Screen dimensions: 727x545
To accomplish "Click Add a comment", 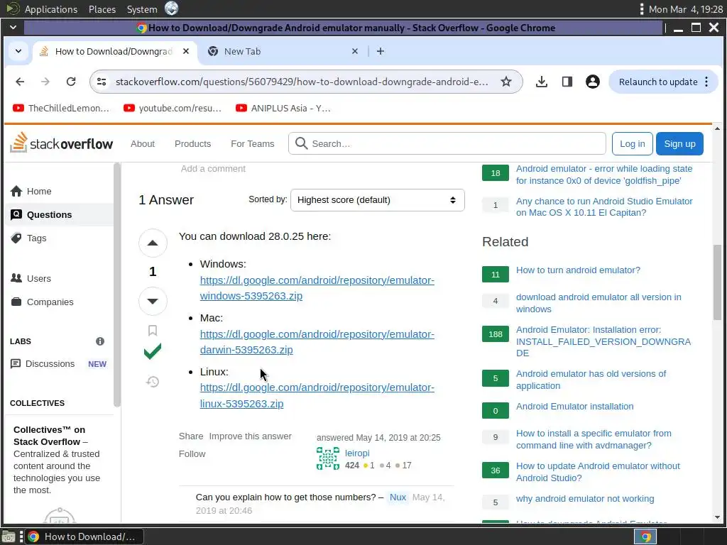I will [213, 169].
